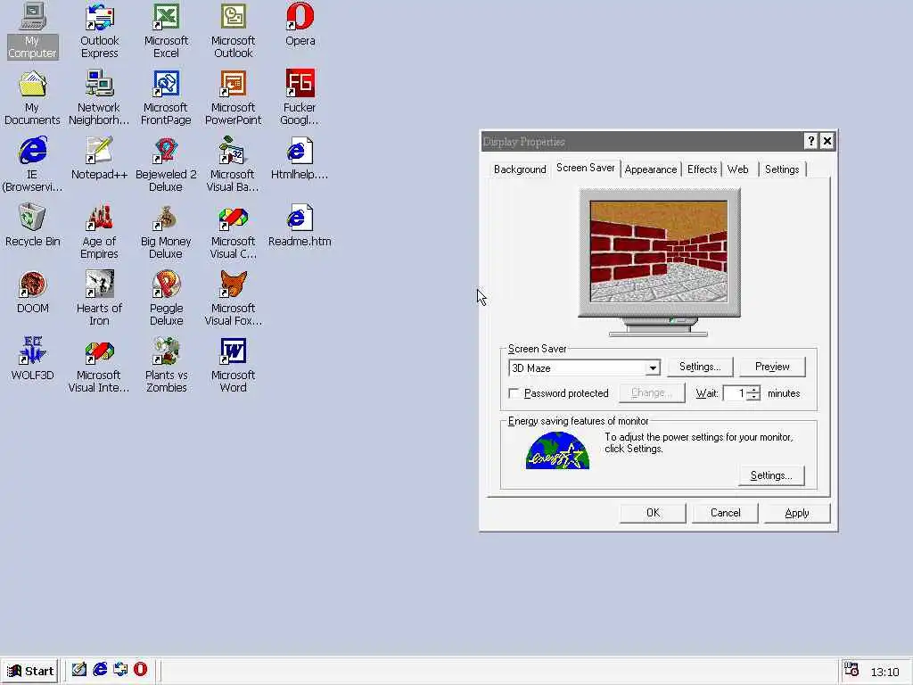Image resolution: width=913 pixels, height=685 pixels.
Task: Launch Internet Explorer from quick launch
Action: (100, 669)
